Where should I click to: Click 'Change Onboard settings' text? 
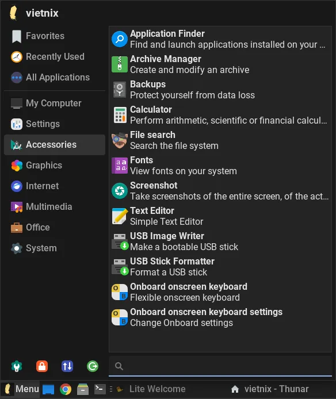click(x=181, y=323)
